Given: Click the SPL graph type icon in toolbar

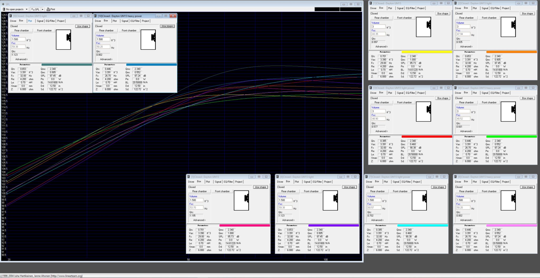Looking at the screenshot, I should (33, 9).
